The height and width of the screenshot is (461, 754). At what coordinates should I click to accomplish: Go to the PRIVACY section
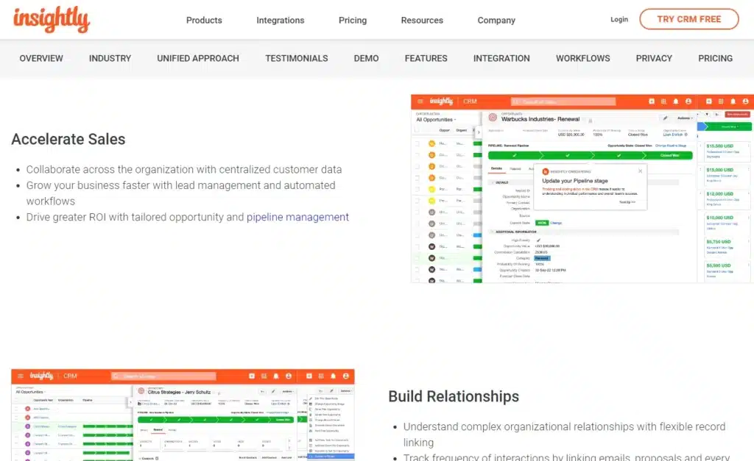pos(654,58)
